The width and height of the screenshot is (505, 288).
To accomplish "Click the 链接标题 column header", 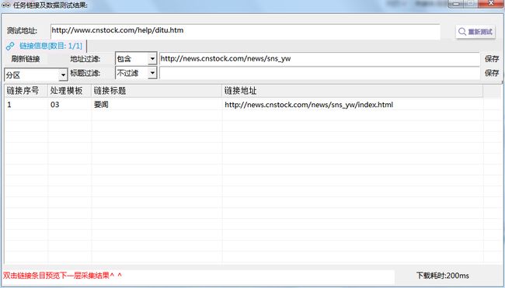I will pos(157,91).
